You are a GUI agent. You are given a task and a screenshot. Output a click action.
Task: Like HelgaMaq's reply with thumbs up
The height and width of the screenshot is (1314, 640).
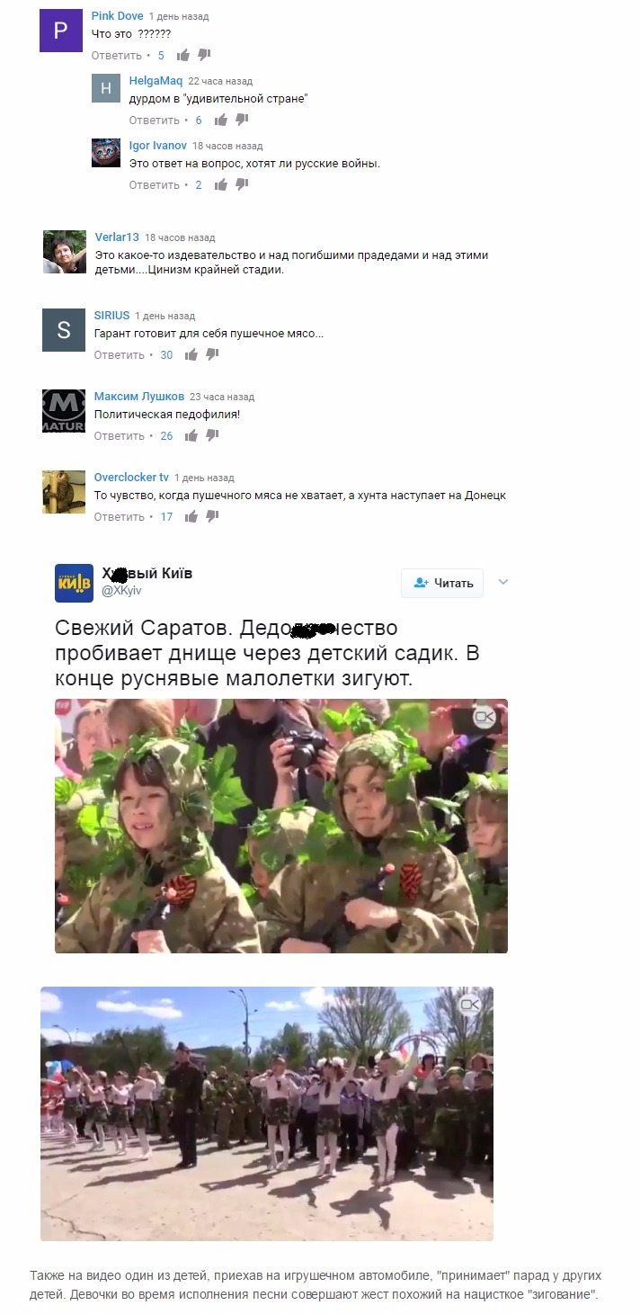[x=221, y=121]
